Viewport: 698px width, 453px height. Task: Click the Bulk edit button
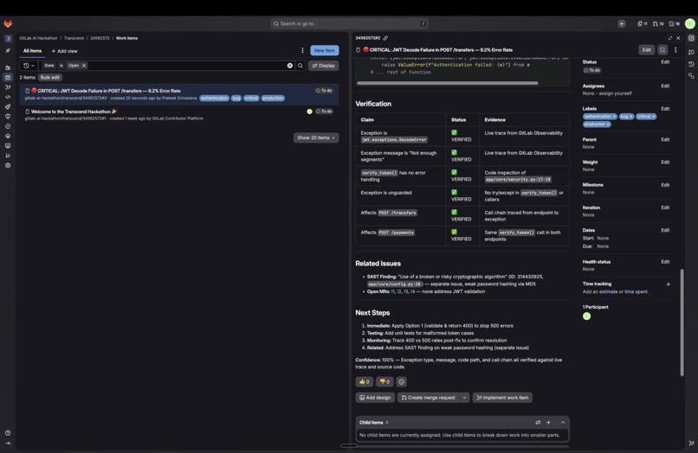(x=50, y=77)
